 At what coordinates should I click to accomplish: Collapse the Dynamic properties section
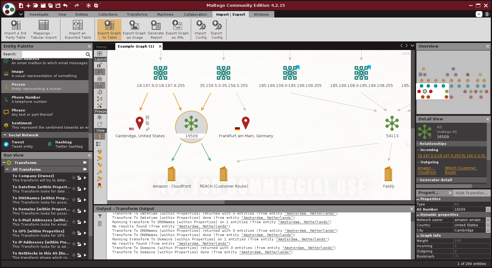[418, 215]
